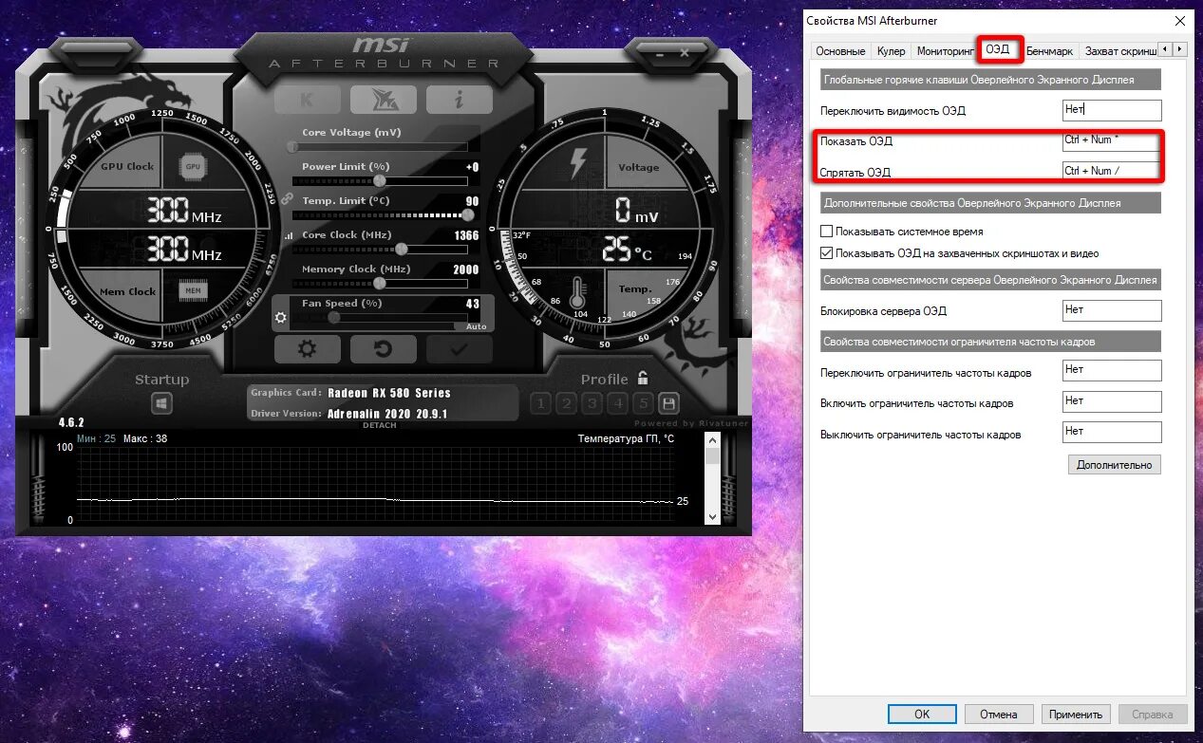Adjust the Core Clock slider handle
The image size is (1203, 743).
[402, 249]
